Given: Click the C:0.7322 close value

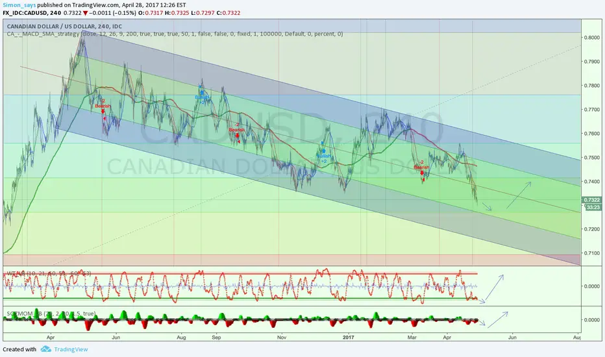Looking at the screenshot, I should pyautogui.click(x=228, y=13).
